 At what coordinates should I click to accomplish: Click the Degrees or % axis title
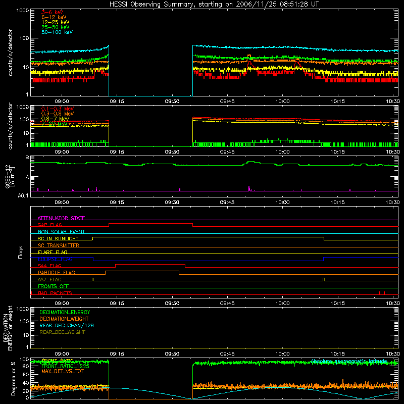[x=13, y=378]
